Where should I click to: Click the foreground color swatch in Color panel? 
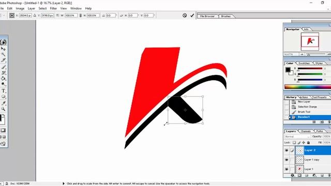(288, 70)
